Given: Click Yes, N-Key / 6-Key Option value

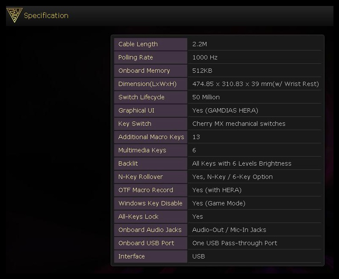Looking at the screenshot, I should coord(233,177).
